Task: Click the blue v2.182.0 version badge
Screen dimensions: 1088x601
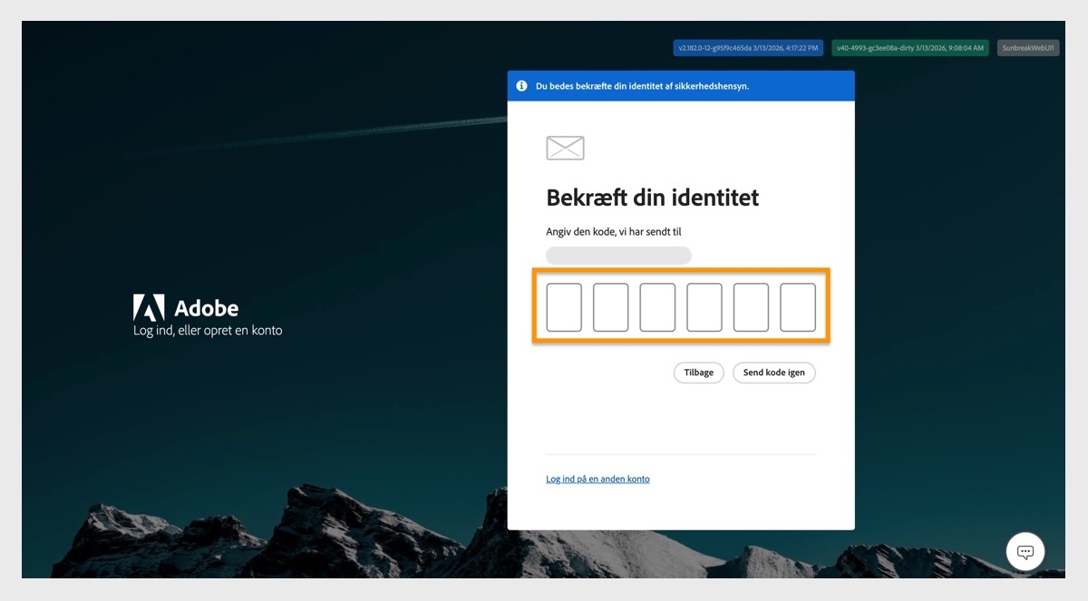Action: point(748,47)
